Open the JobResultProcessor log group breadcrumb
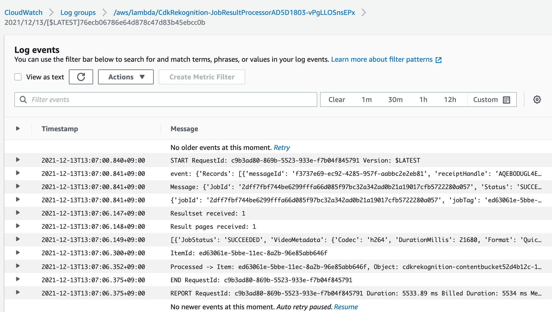The image size is (552, 312). [x=234, y=12]
